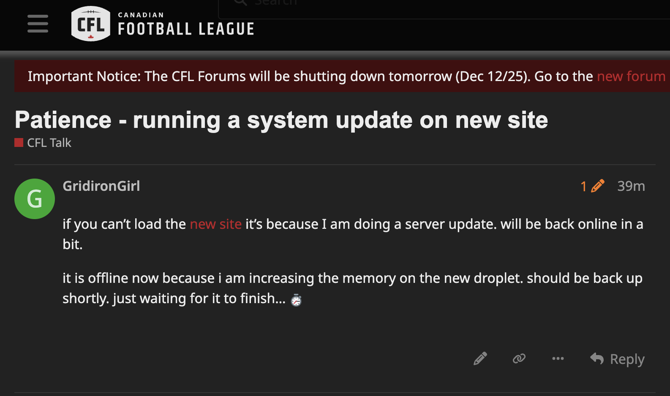Edit this post with pencil icon

pyautogui.click(x=480, y=359)
